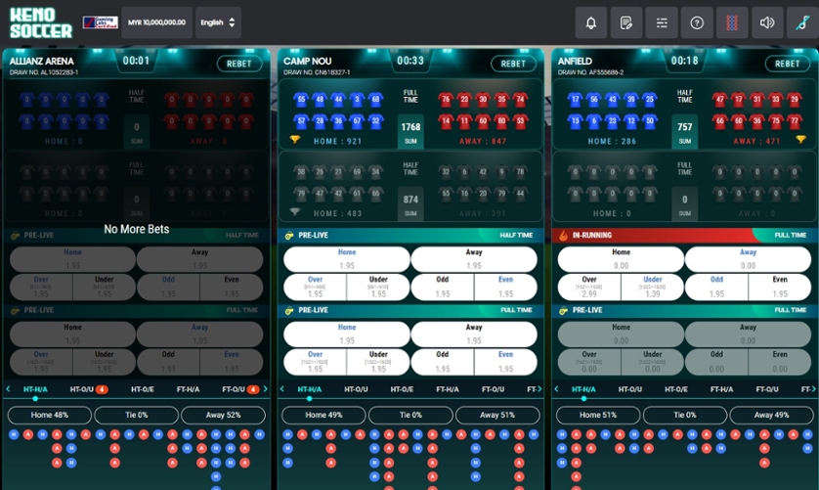Open the bet history notepad icon

click(625, 22)
